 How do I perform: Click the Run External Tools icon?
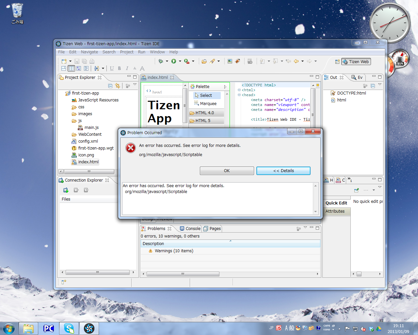(186, 61)
